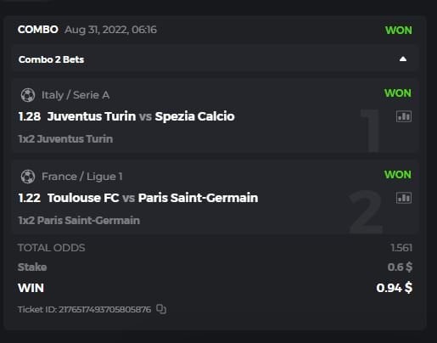The image size is (437, 343).
Task: Click the 0.94 $ win amount
Action: [395, 288]
